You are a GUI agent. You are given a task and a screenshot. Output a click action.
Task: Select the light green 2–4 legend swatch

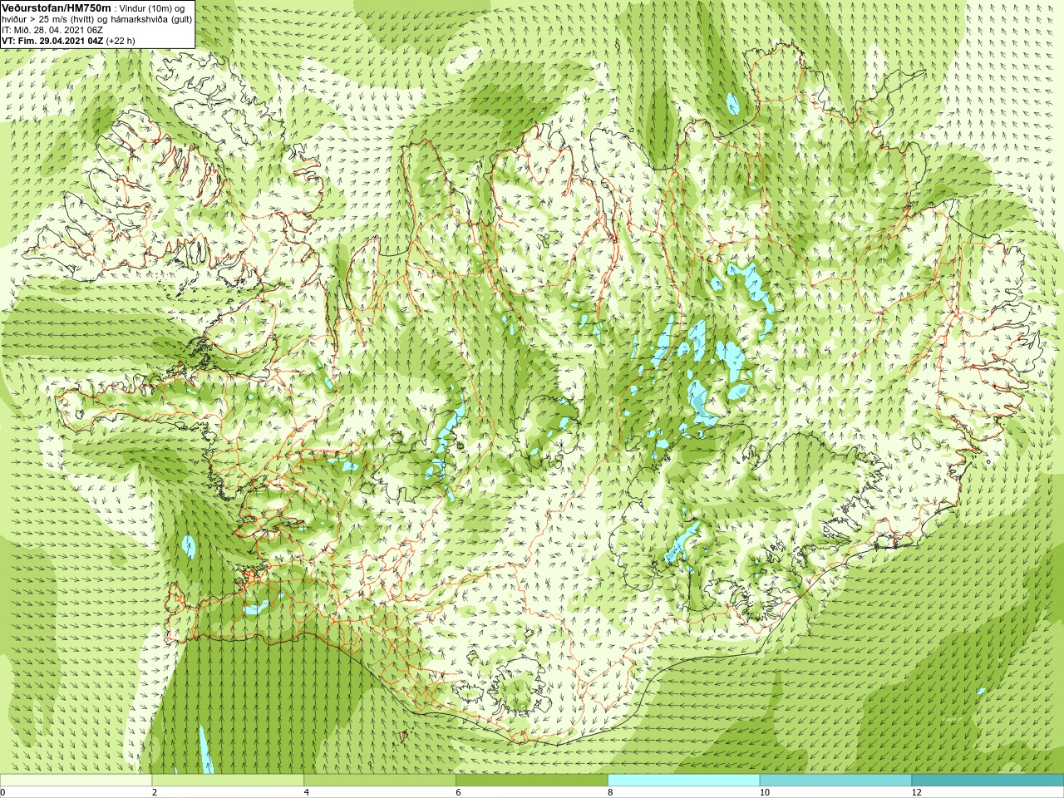[x=228, y=781]
